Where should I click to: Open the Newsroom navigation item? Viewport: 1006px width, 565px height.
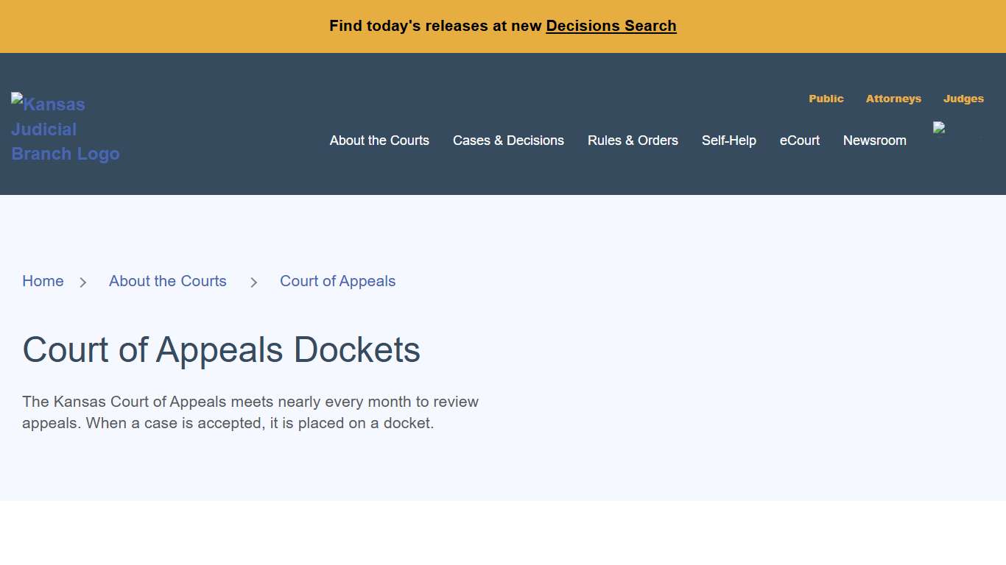click(x=874, y=141)
